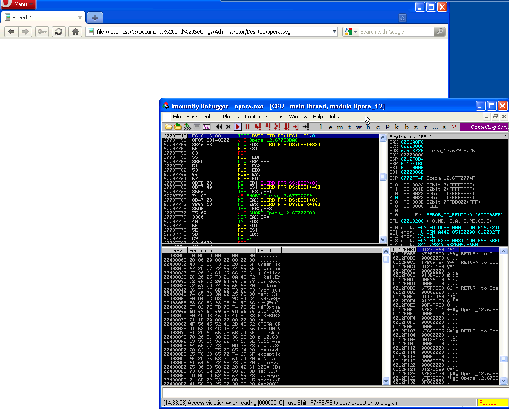Open the red Opera Menu button
The image size is (509, 409).
19,4
